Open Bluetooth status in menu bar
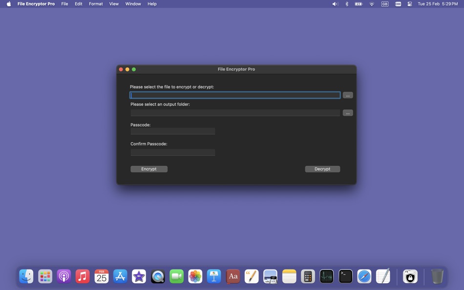 347,4
